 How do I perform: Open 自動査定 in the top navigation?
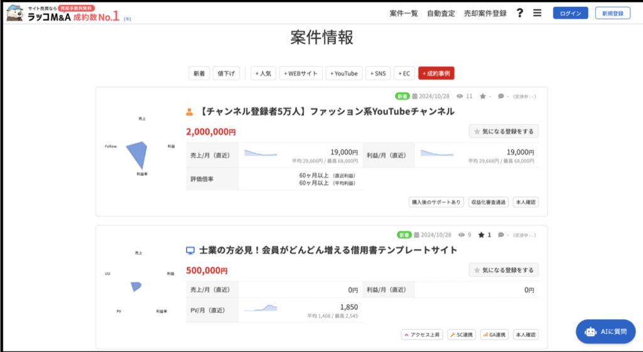441,13
